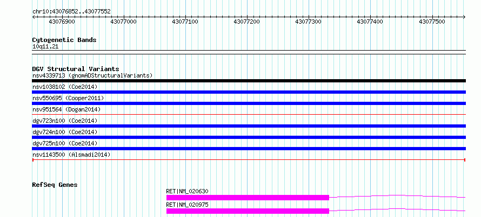Image resolution: width=481 pixels, height=217 pixels.
Task: Click the 43077400 ruler tick label
Action: (370, 22)
